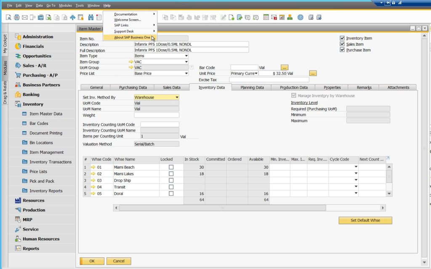Uncheck the Inventory Item checkbox
The image size is (431, 269).
pos(342,38)
